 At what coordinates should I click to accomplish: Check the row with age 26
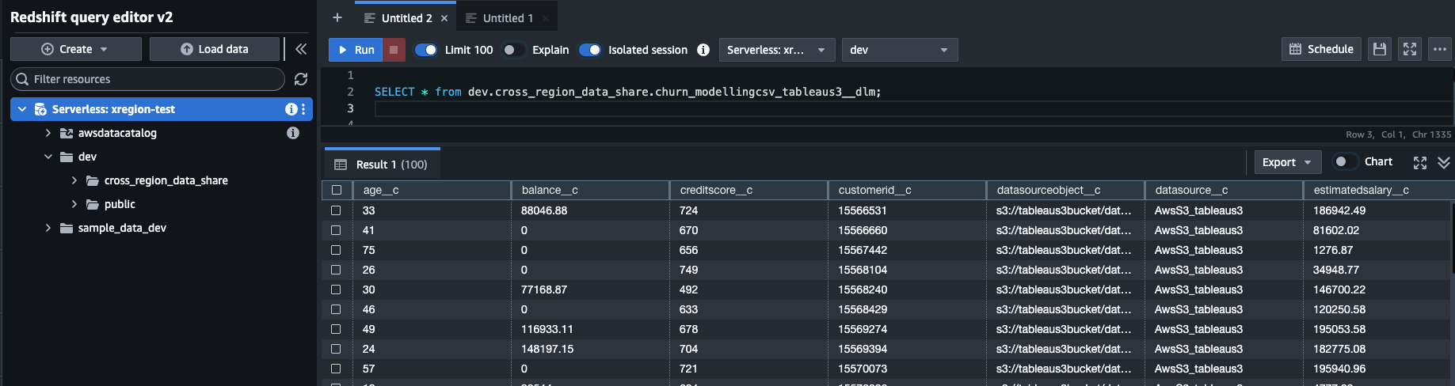click(x=336, y=270)
